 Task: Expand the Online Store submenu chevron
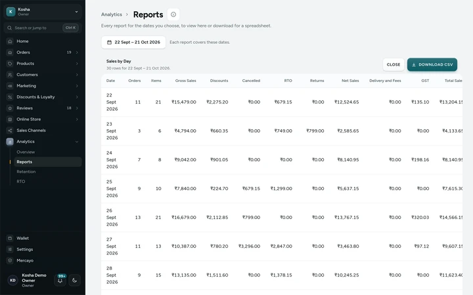(77, 119)
